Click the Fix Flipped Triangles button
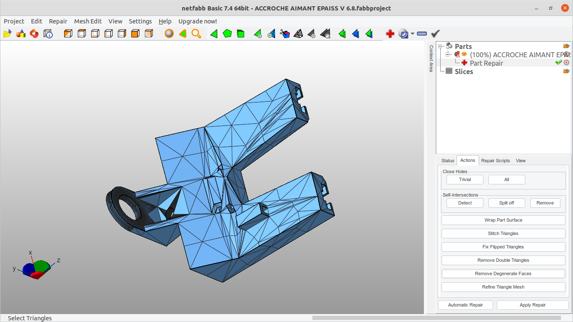Screen dimensions: 573x322 [503, 247]
